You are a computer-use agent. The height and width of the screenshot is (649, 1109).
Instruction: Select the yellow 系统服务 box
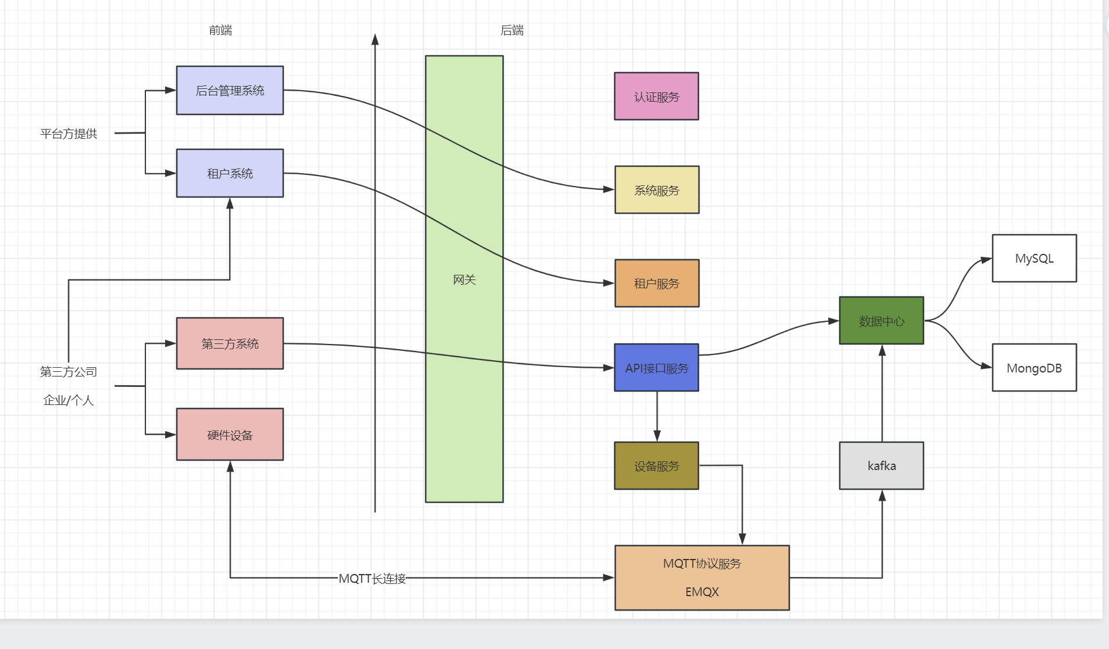[657, 190]
